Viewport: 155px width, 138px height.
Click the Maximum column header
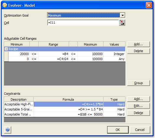coord(91,44)
